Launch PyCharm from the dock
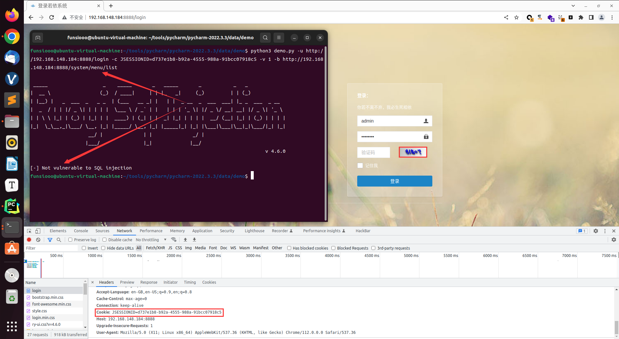The width and height of the screenshot is (619, 339). 12,206
